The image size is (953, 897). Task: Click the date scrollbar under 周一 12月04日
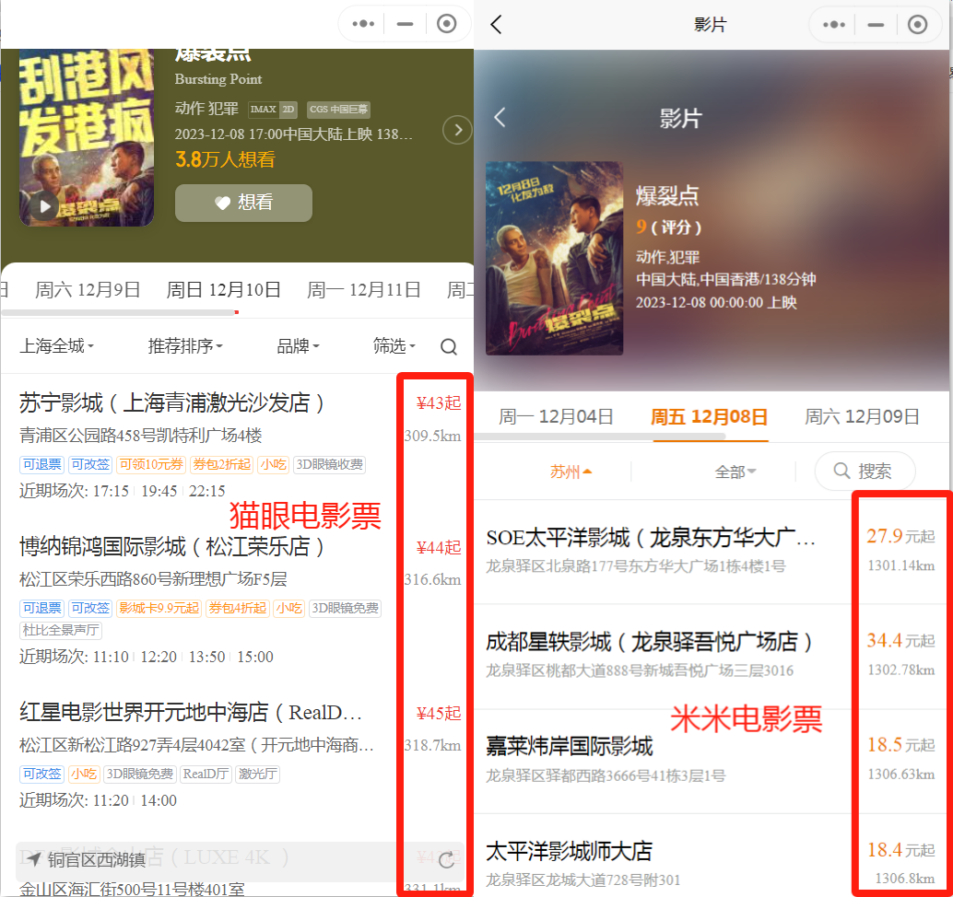coord(600,437)
